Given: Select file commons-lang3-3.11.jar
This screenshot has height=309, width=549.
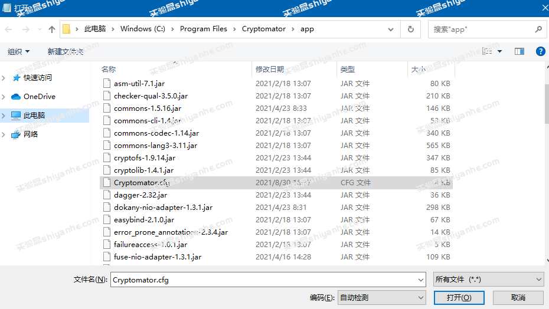Looking at the screenshot, I should click(155, 146).
